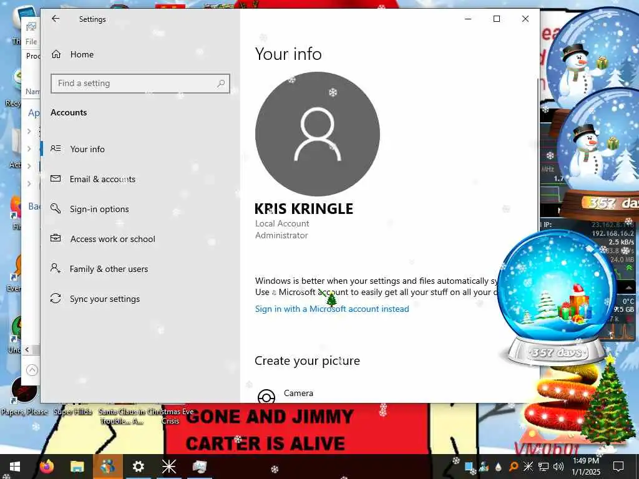This screenshot has width=639, height=479.
Task: Click the Find a setting search box
Action: [140, 84]
